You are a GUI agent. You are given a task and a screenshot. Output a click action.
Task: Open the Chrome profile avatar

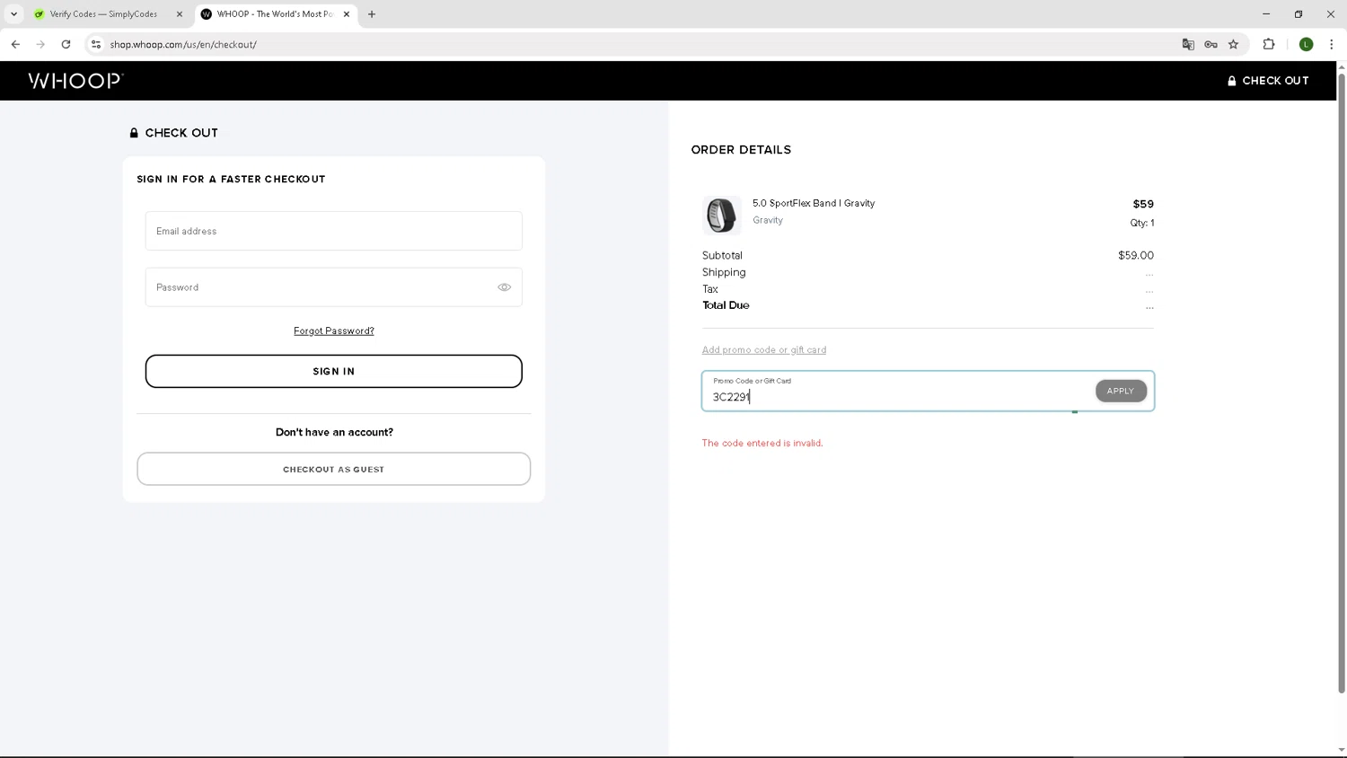pos(1306,44)
